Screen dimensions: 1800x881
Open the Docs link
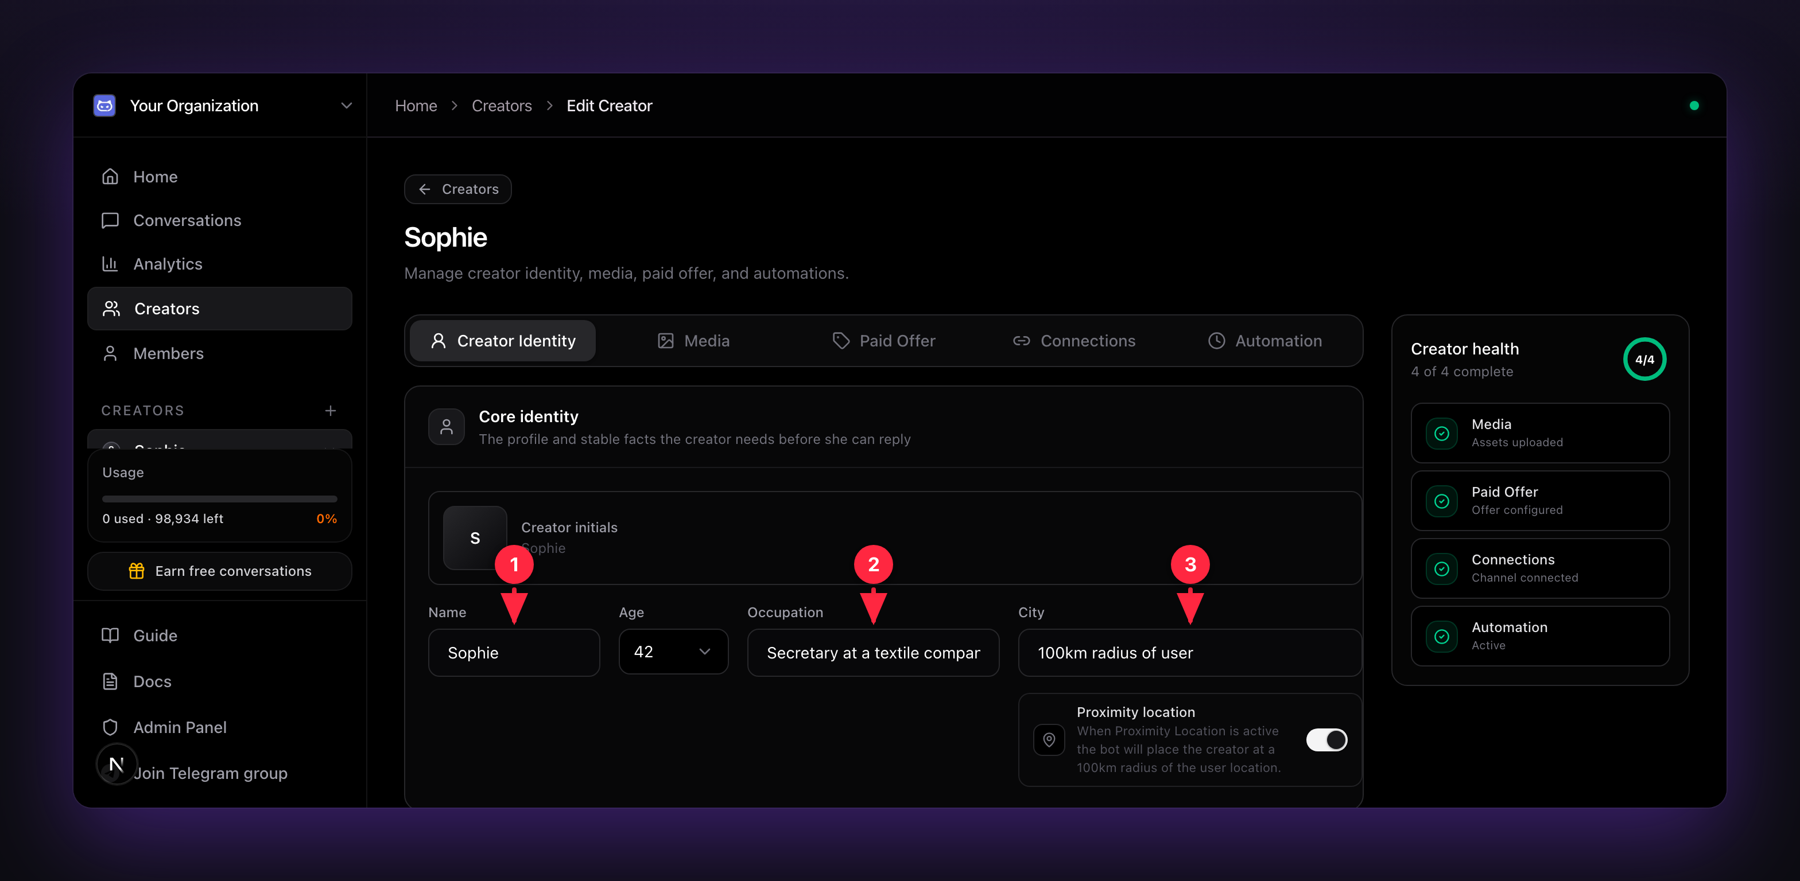pyautogui.click(x=219, y=681)
